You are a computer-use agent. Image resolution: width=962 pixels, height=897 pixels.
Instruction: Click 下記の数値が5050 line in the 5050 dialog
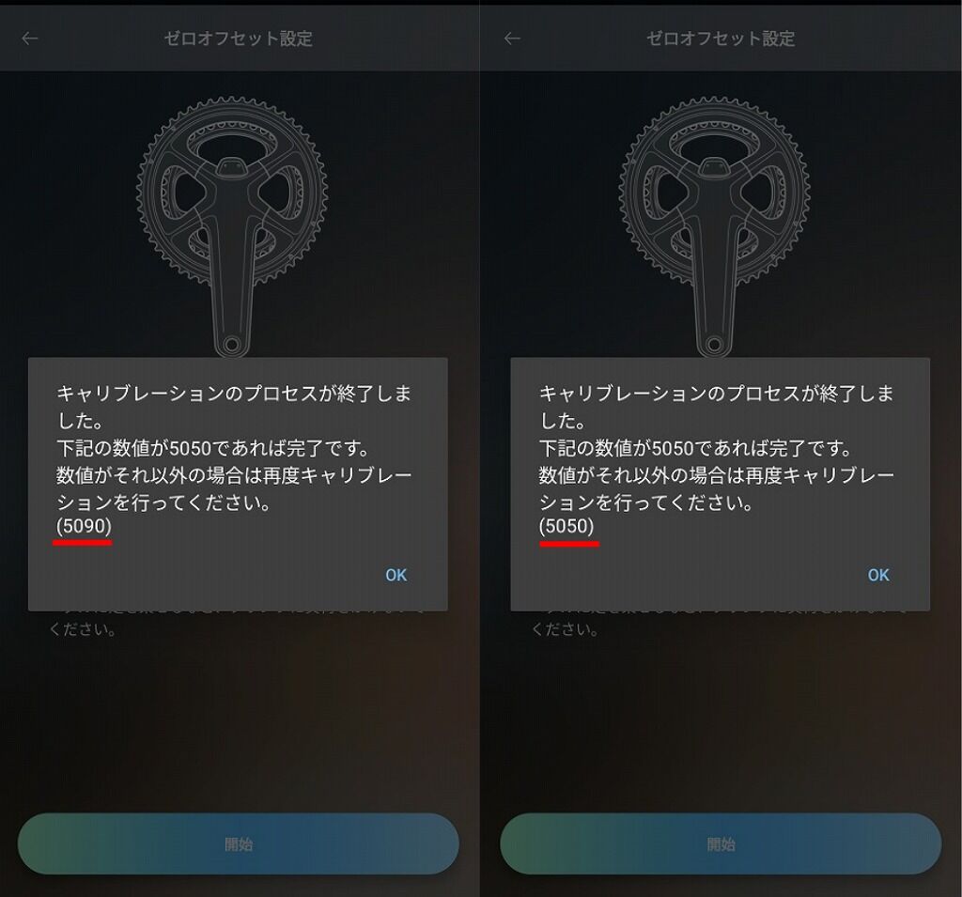695,449
